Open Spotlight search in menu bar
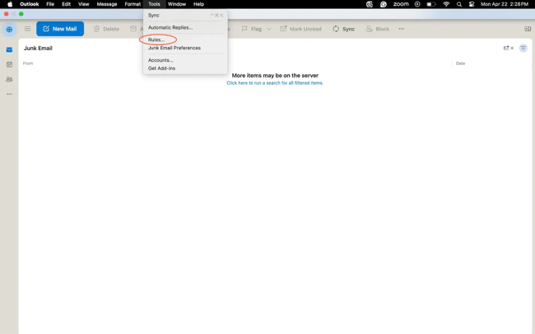 [x=459, y=4]
